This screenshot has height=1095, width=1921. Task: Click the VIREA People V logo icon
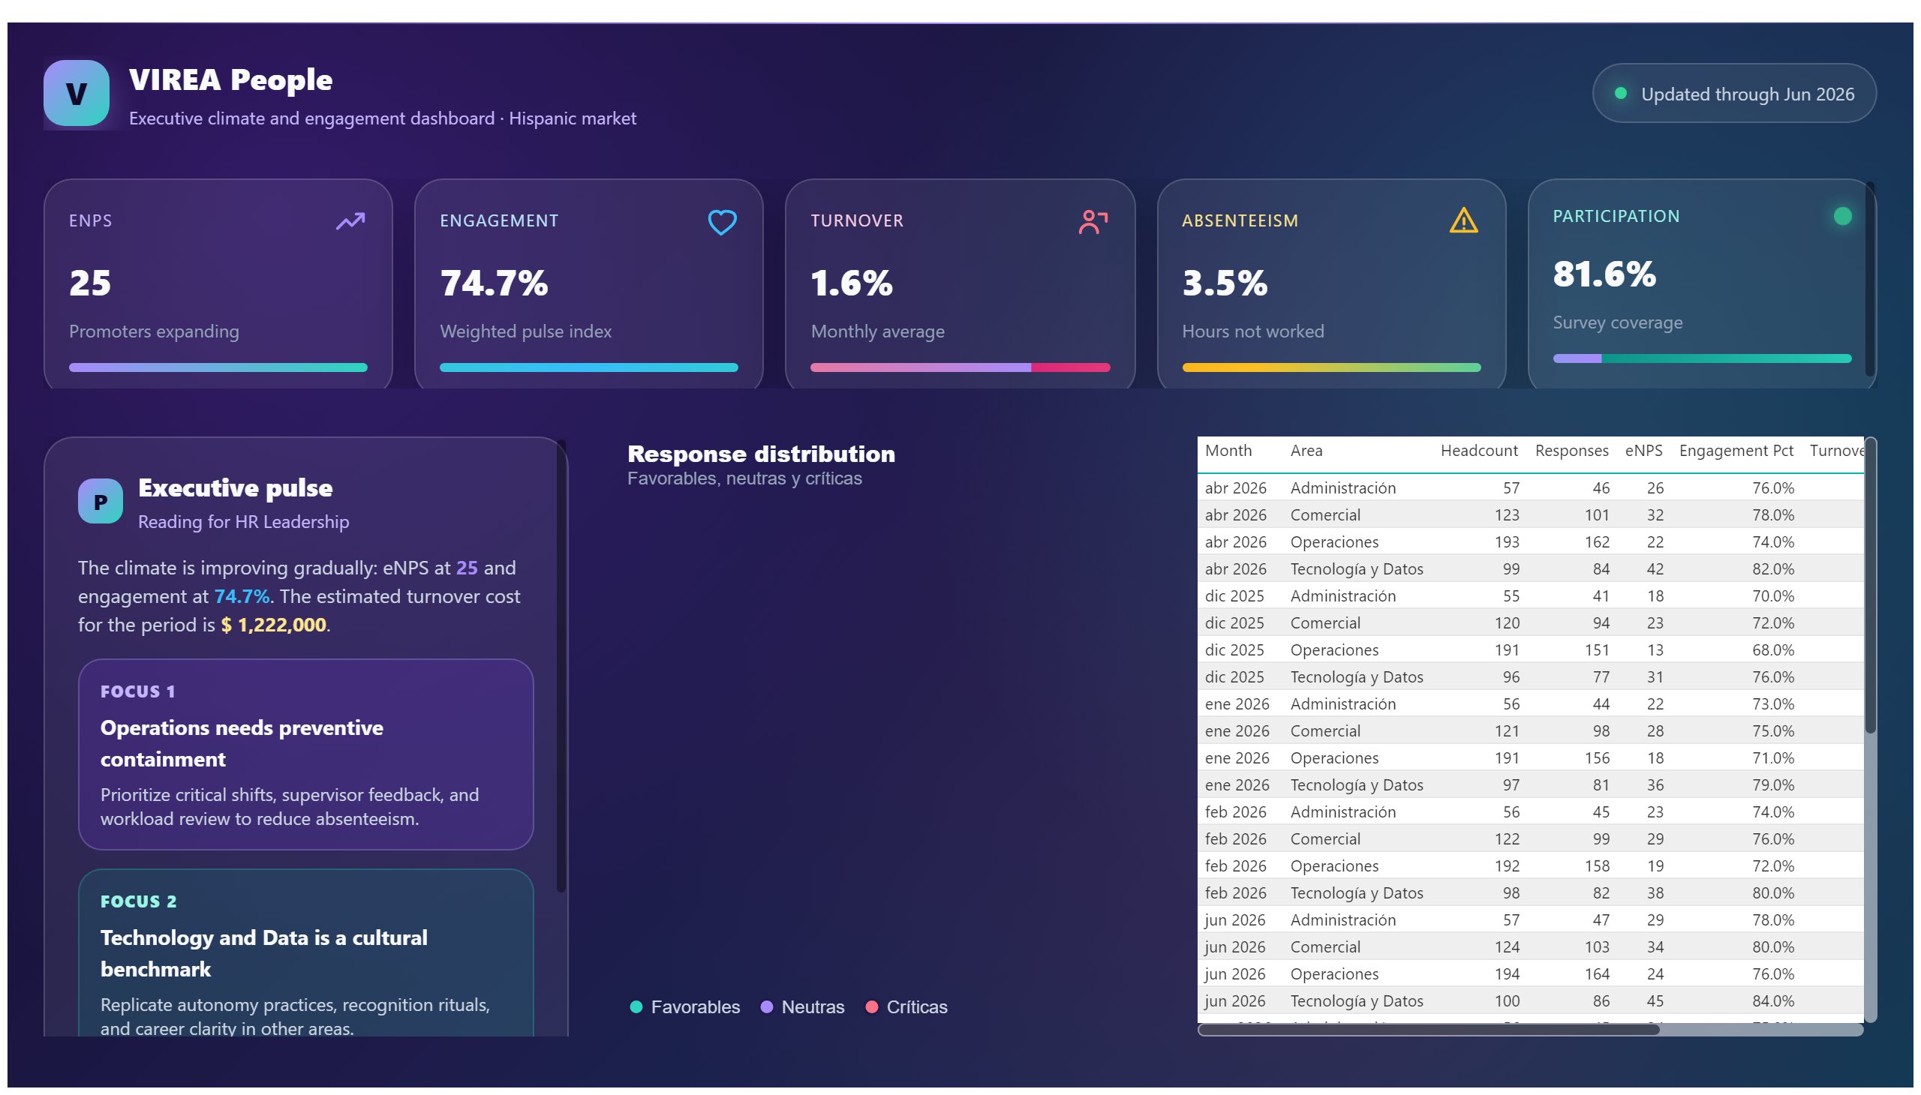click(76, 93)
